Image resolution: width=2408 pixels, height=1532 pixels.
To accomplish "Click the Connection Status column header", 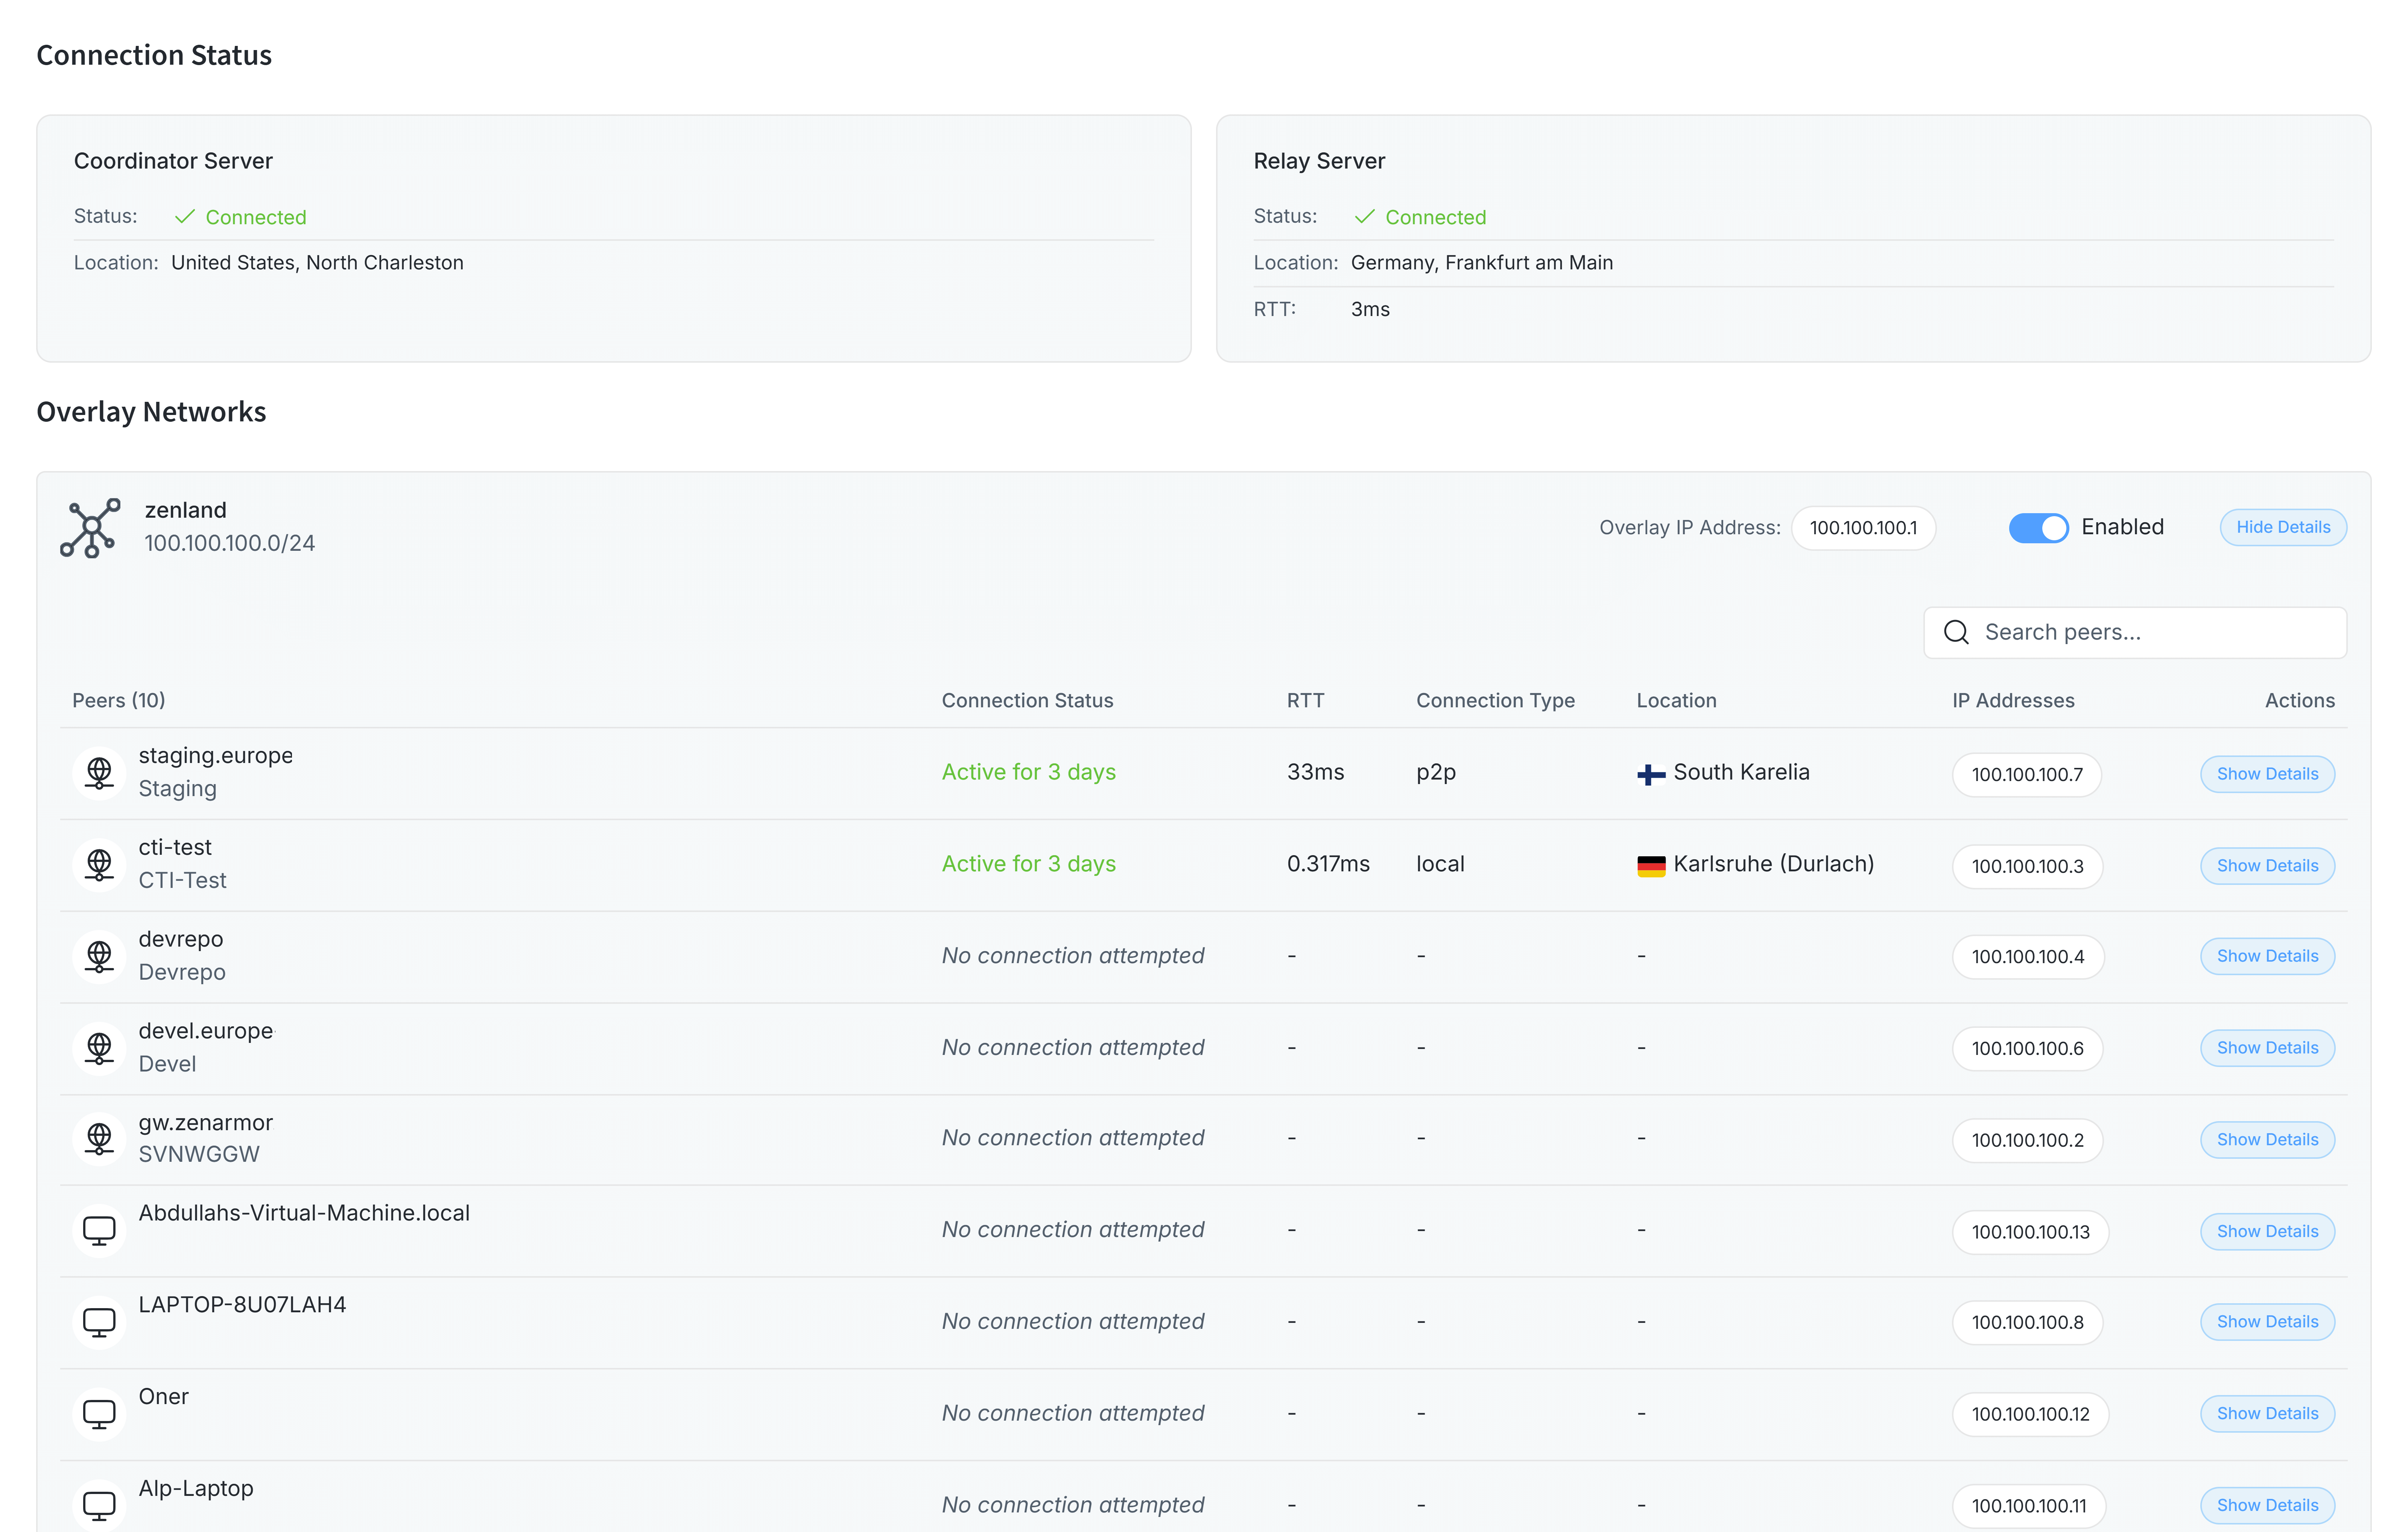I will [x=1027, y=701].
